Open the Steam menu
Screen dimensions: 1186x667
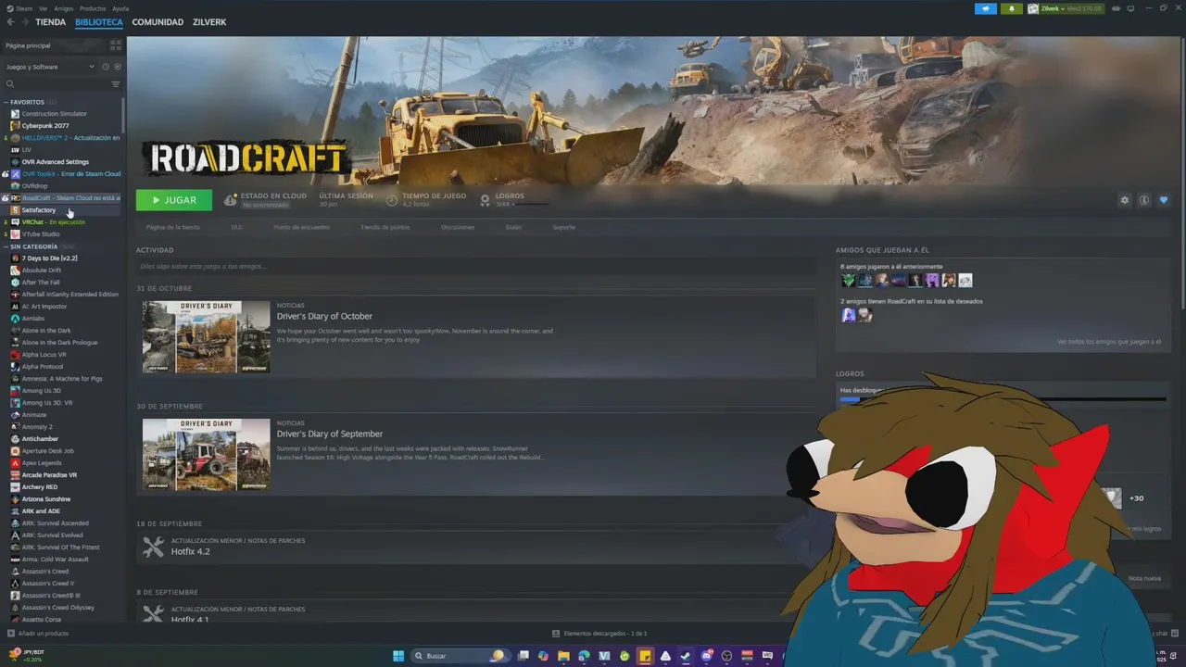click(x=20, y=8)
